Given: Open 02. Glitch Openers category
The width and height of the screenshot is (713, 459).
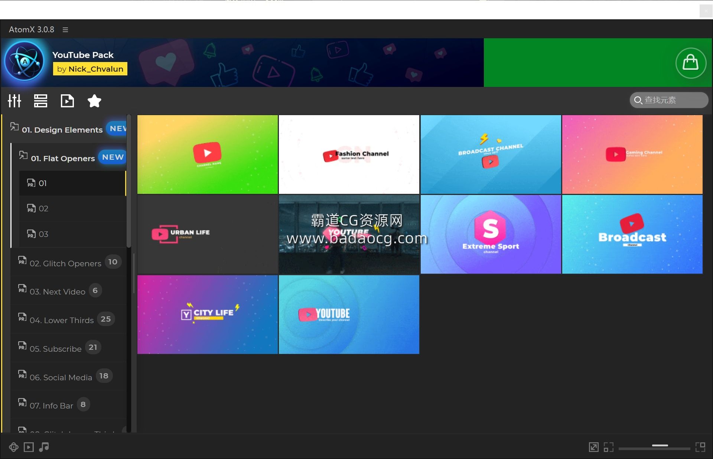Looking at the screenshot, I should click(69, 263).
